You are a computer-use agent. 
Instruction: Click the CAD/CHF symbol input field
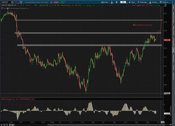click(6, 2)
